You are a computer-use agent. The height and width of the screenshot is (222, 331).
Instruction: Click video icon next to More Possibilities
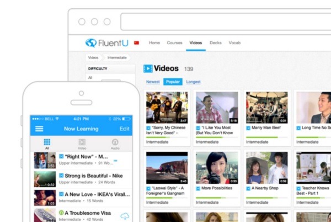click(x=198, y=188)
